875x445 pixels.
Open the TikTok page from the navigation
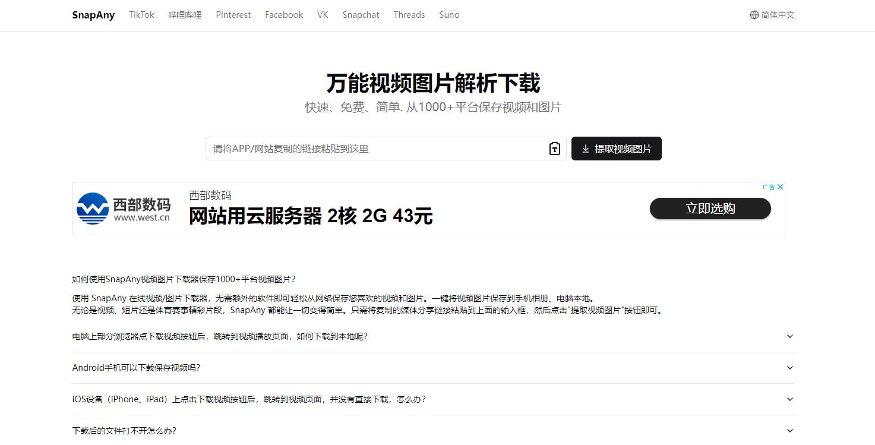pos(141,15)
